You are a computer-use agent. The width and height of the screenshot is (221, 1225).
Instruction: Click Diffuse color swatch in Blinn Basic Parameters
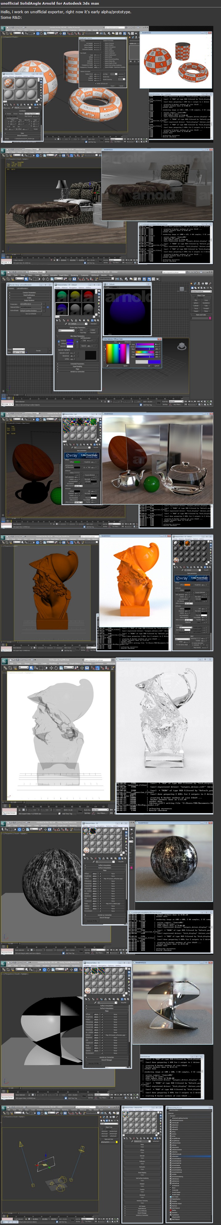[70, 343]
